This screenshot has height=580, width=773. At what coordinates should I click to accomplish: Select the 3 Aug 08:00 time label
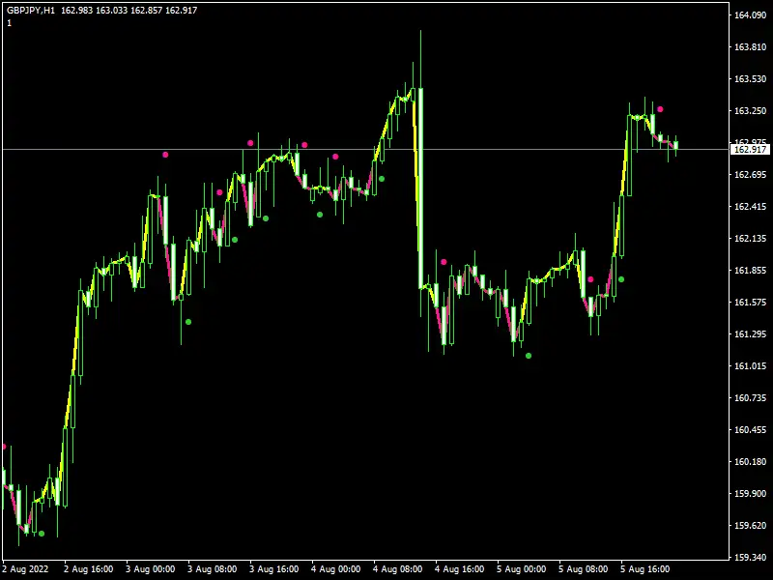(213, 569)
